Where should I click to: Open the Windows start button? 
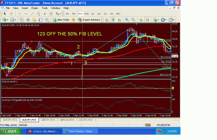pos(11,131)
